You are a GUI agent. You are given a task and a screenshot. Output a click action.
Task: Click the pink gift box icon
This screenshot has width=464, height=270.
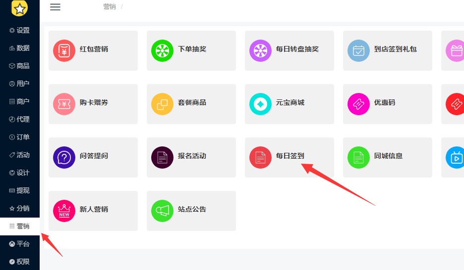click(456, 51)
